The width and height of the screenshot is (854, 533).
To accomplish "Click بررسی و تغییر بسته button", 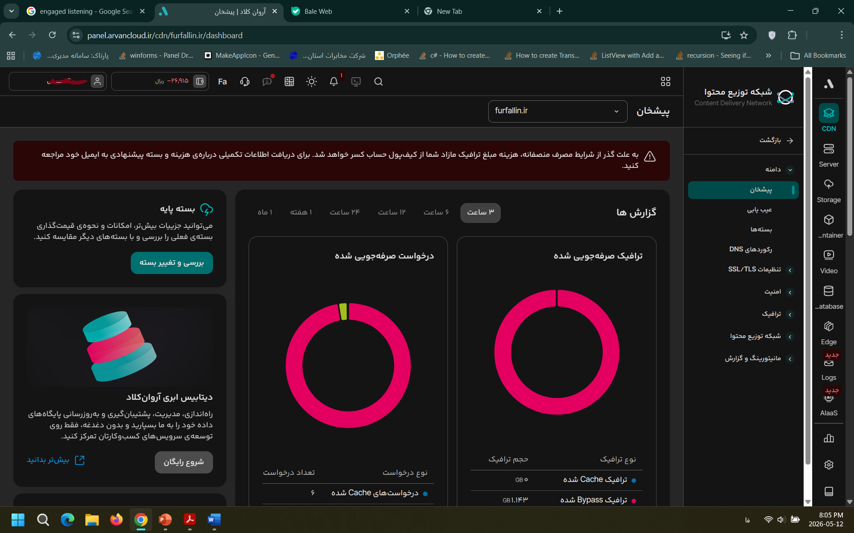I will click(172, 263).
